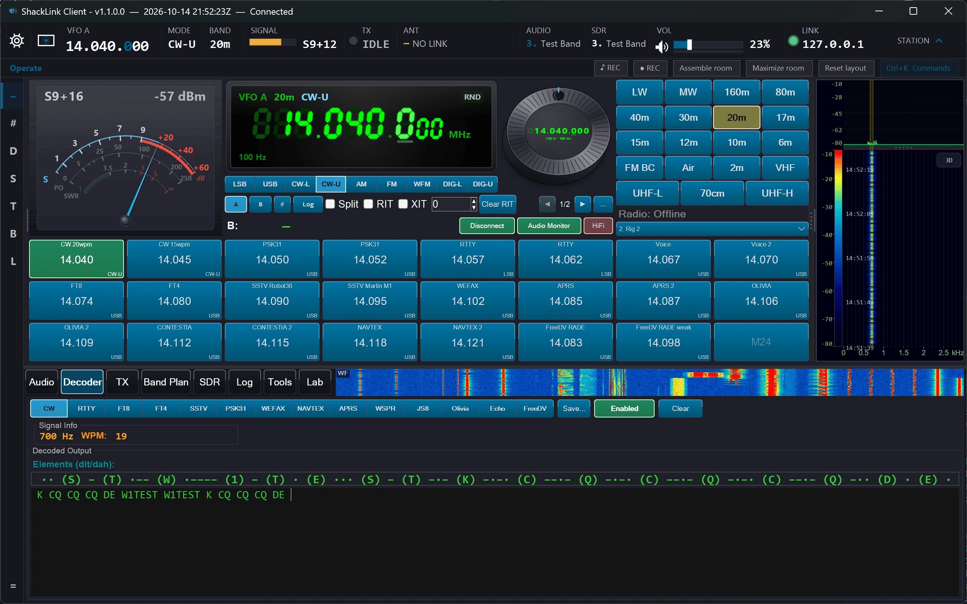Open the 'B' sidebar item
967x604 pixels.
(x=13, y=234)
